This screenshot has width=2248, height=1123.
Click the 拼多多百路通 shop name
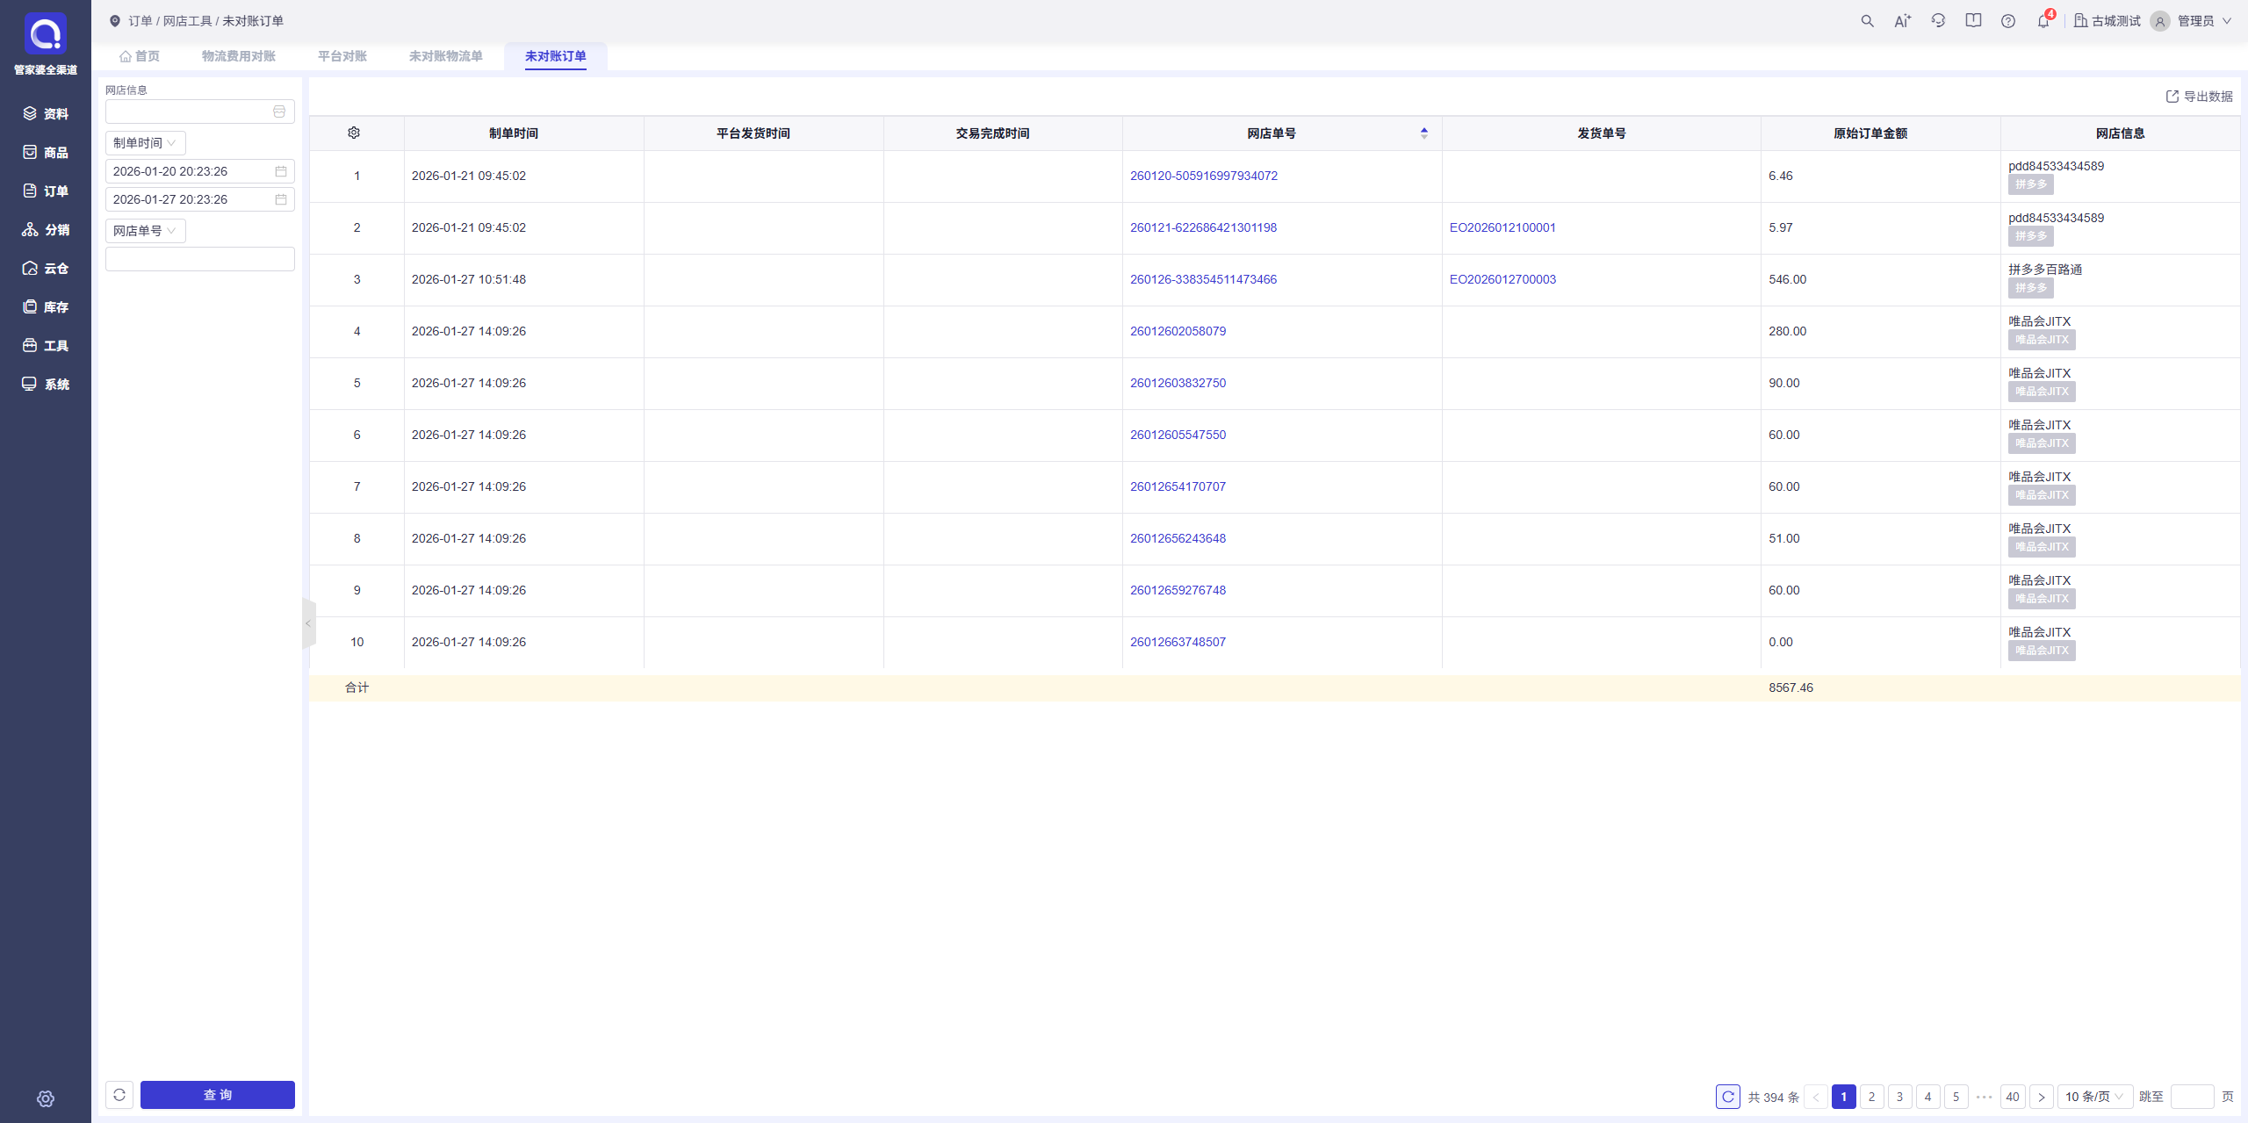click(x=2045, y=270)
